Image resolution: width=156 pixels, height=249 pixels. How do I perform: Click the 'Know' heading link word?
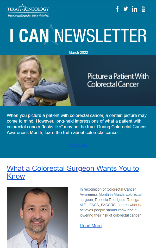point(16,176)
